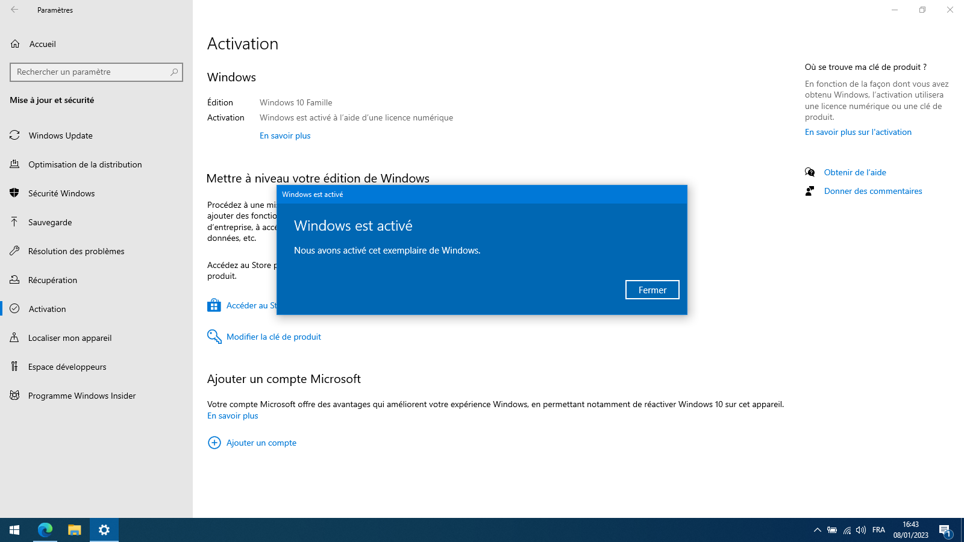Open Espace développeurs page
The width and height of the screenshot is (964, 542).
(x=96, y=367)
